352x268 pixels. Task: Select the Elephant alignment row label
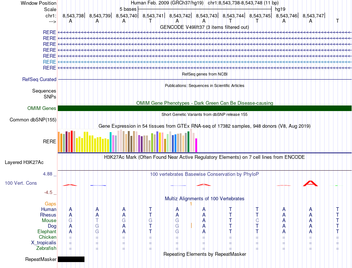[x=47, y=231]
